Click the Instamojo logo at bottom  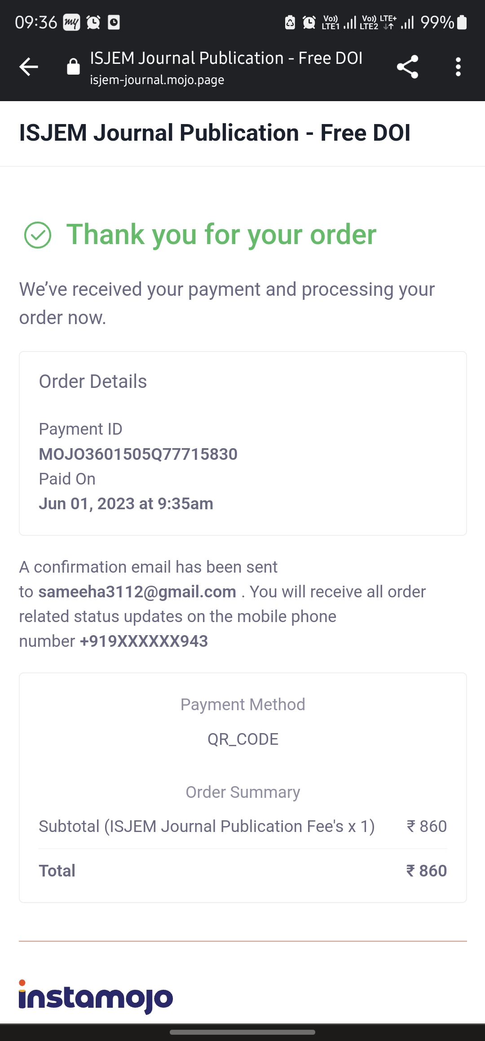point(96,996)
